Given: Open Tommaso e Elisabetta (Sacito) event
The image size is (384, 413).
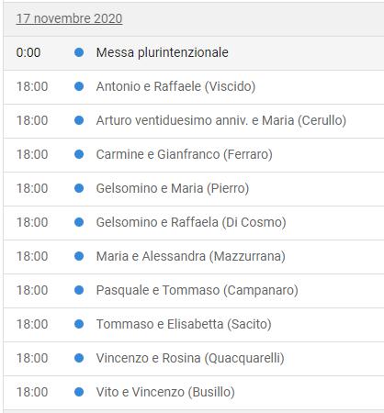Looking at the screenshot, I should pyautogui.click(x=184, y=324).
